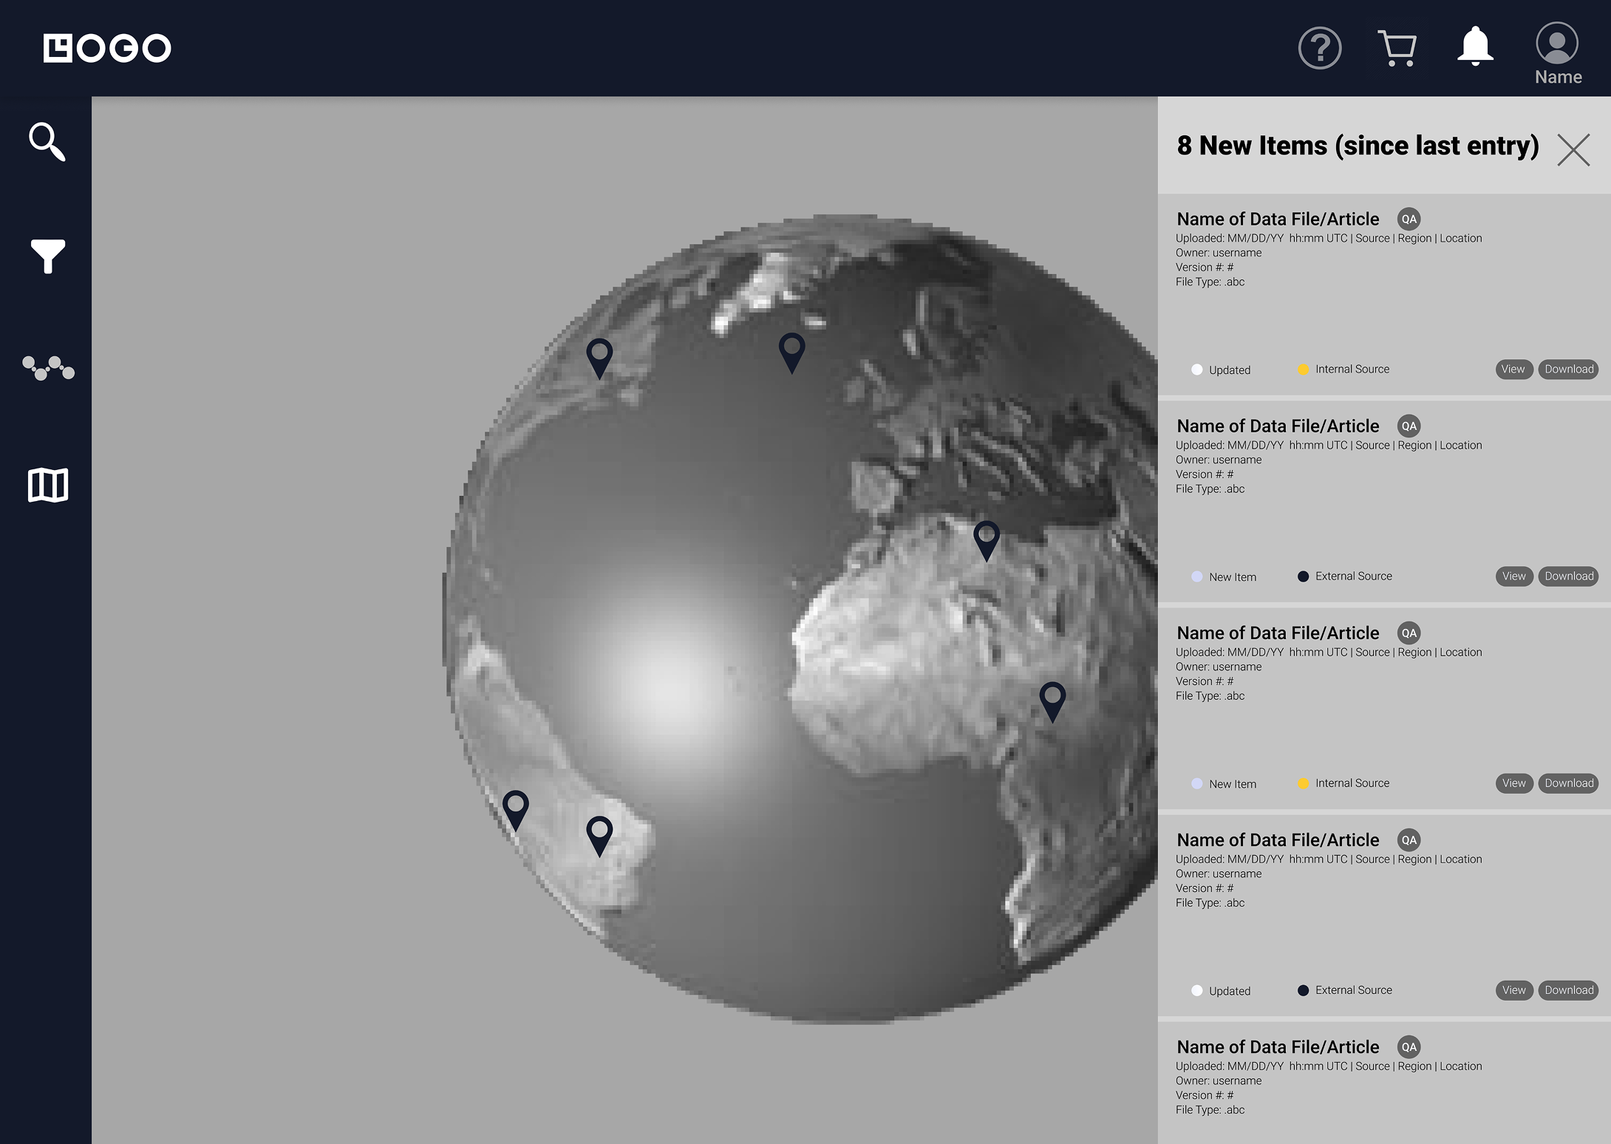Click View on the first item
This screenshot has width=1611, height=1144.
1513,370
